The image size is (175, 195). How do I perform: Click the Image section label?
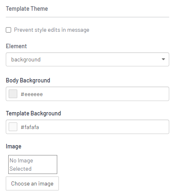point(14,146)
